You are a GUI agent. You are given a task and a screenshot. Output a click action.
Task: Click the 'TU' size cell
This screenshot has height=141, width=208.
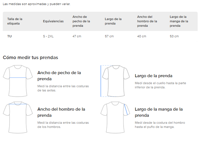click(x=10, y=36)
